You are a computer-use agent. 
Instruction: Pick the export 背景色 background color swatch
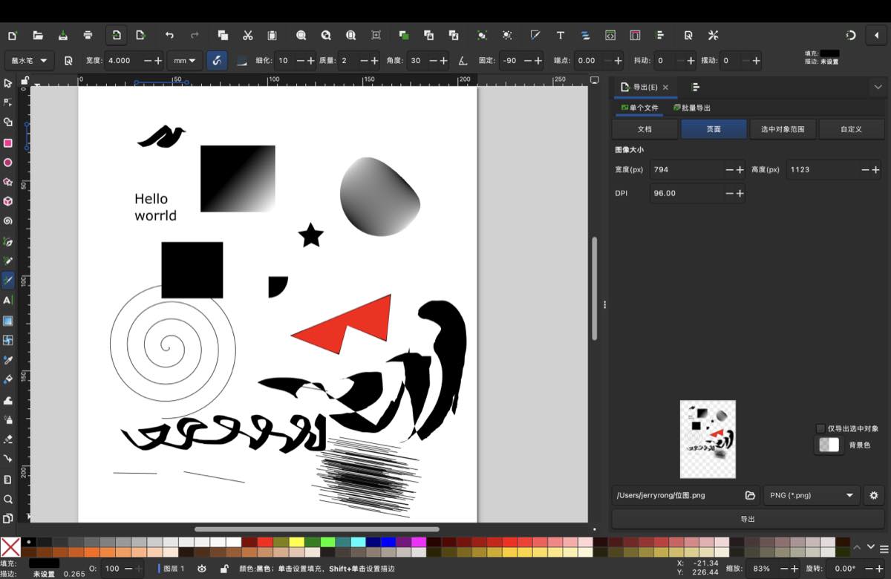coord(829,445)
